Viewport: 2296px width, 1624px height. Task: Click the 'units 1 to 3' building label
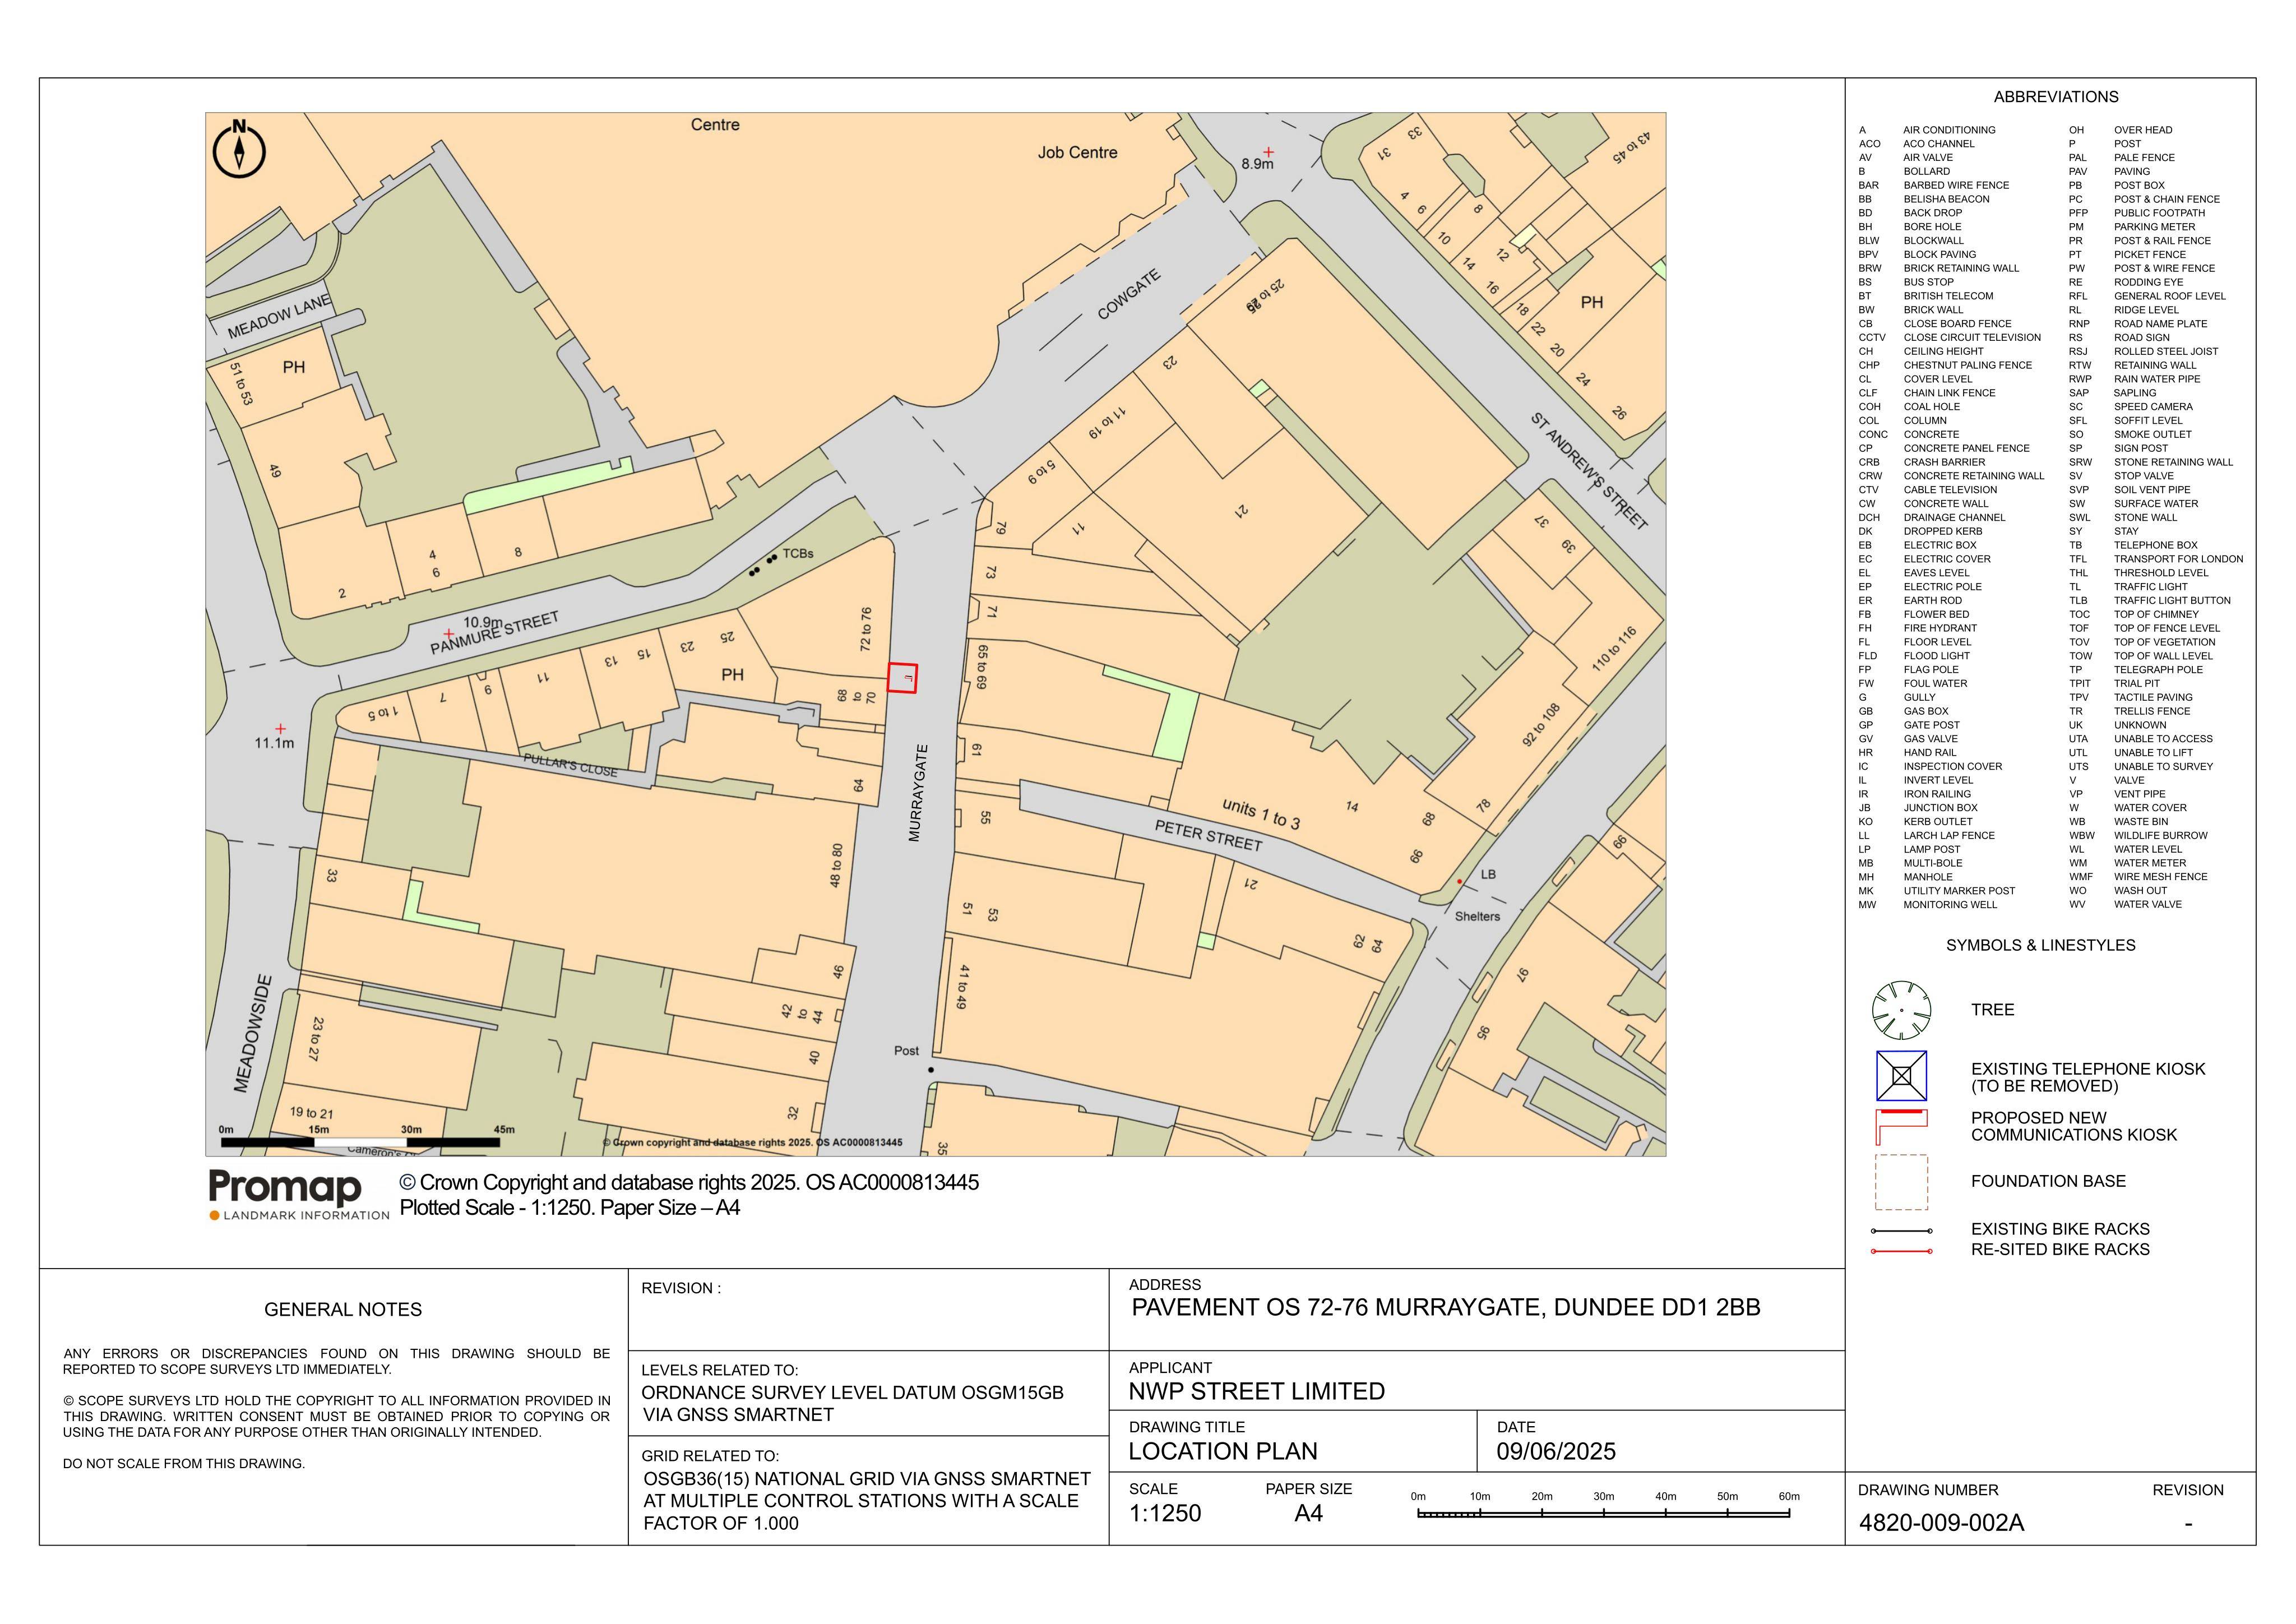pos(1261,814)
